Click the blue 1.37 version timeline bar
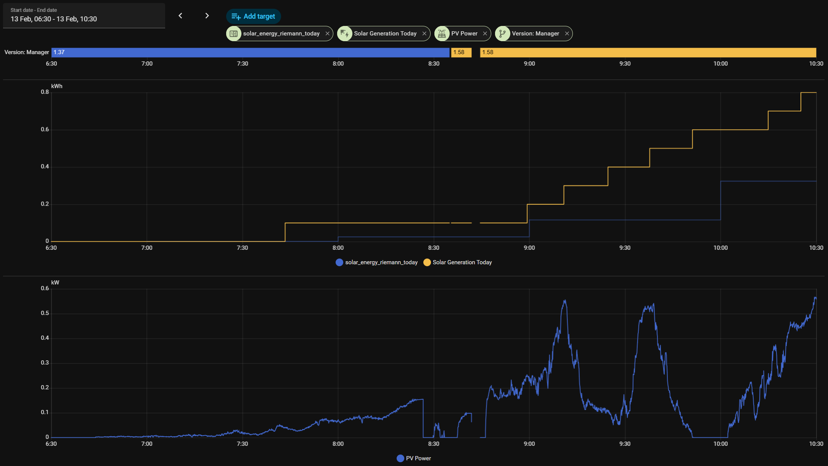The width and height of the screenshot is (828, 466). 250,52
